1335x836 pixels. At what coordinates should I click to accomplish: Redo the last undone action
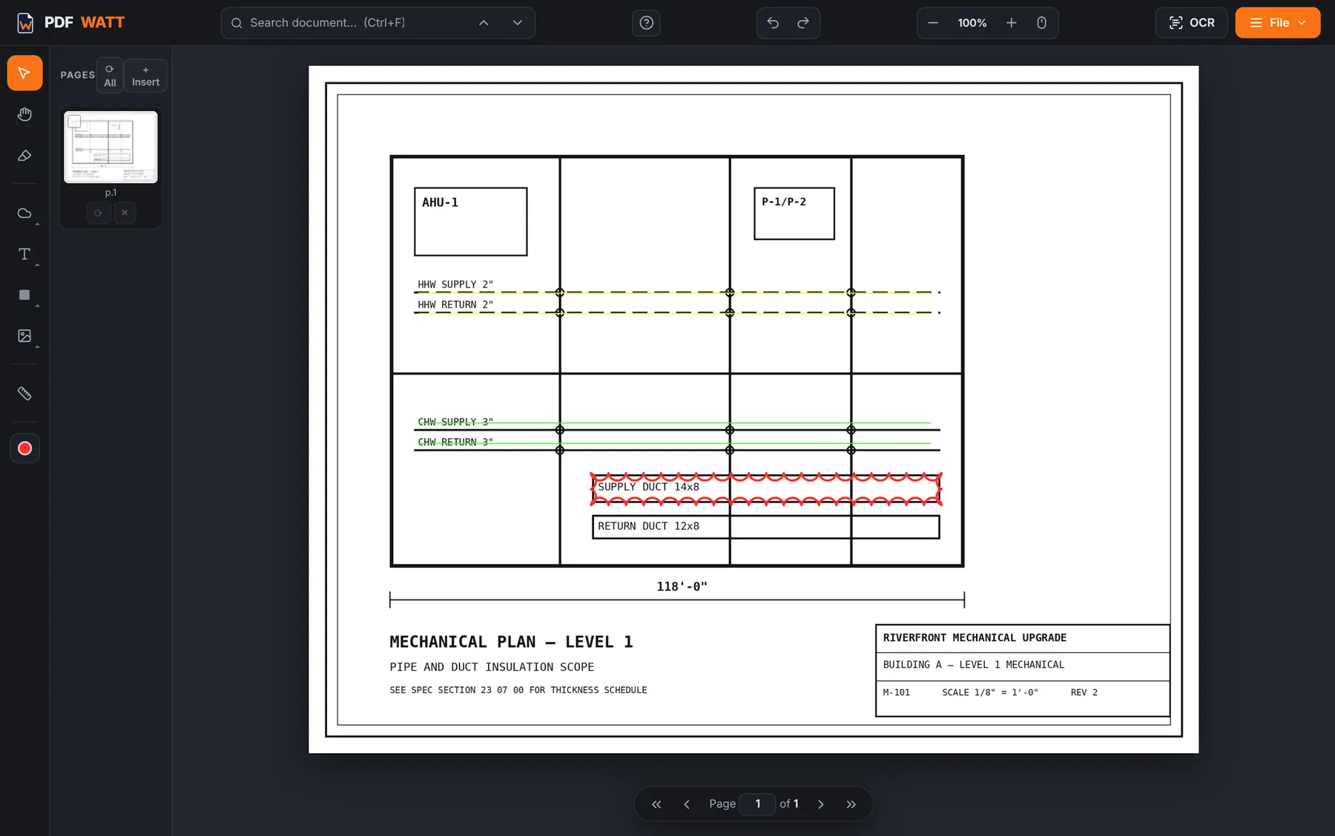point(803,23)
